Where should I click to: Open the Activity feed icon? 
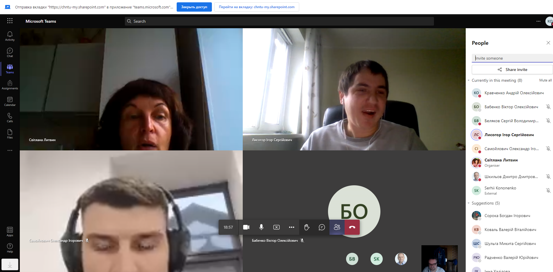click(x=10, y=36)
